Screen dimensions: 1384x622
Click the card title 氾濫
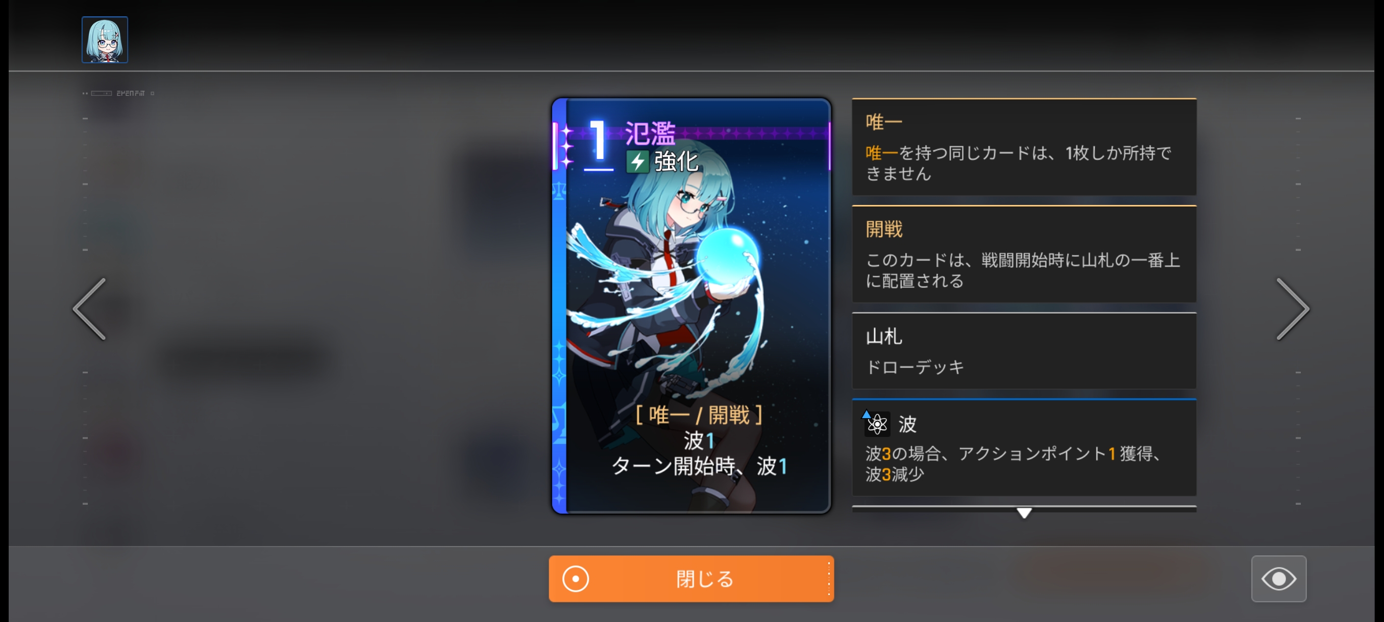[x=650, y=133]
